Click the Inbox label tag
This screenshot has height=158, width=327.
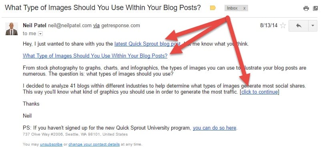232,8
